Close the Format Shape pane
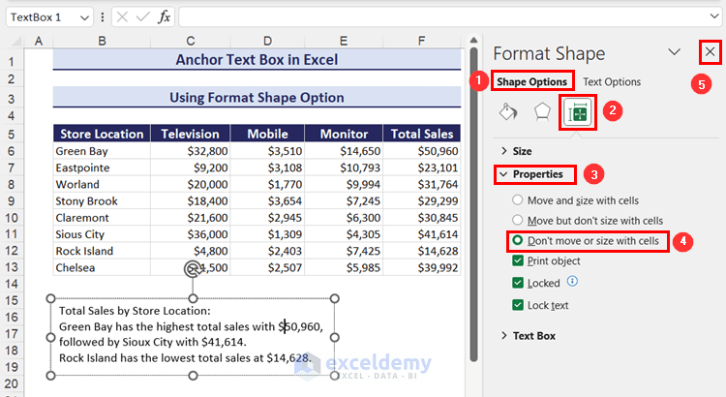Viewport: 726px width, 397px height. pos(710,52)
